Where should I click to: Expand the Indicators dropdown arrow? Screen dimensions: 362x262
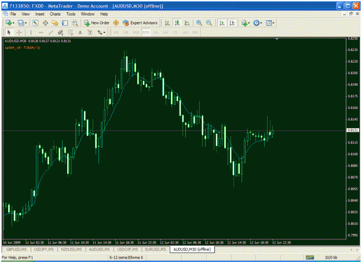[249, 23]
